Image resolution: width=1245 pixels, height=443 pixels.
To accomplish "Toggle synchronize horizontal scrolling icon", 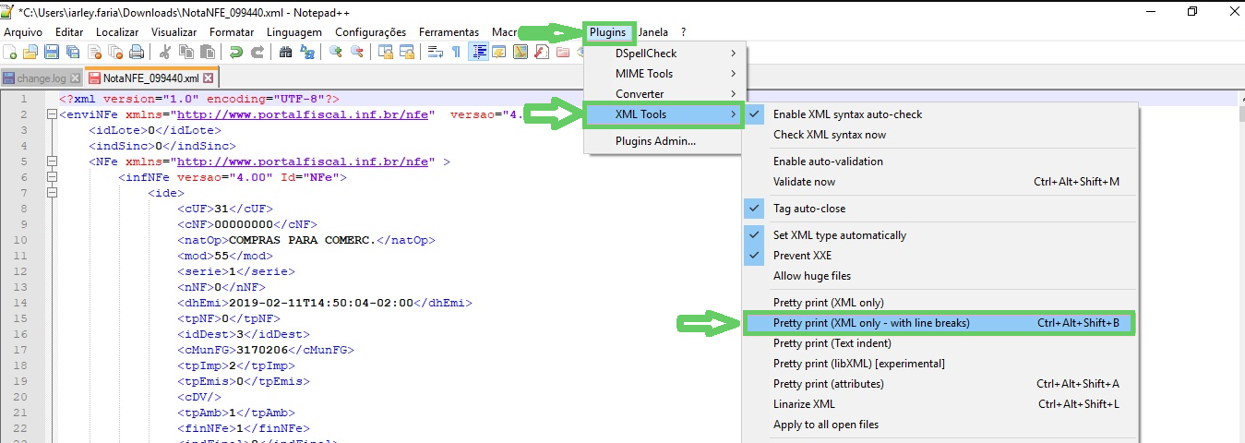I will pos(407,52).
